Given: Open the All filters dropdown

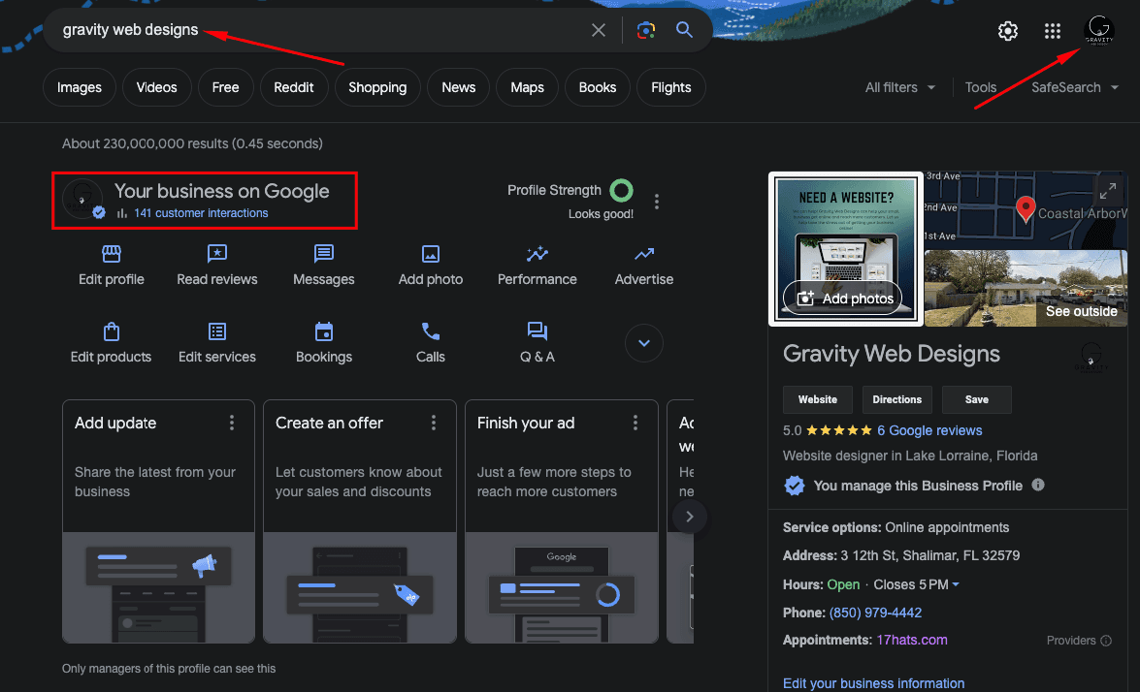Looking at the screenshot, I should click(x=900, y=87).
